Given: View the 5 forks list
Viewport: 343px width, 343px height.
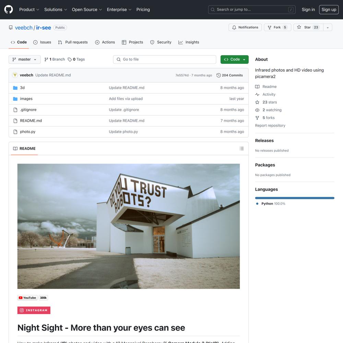Looking at the screenshot, I should 265,118.
